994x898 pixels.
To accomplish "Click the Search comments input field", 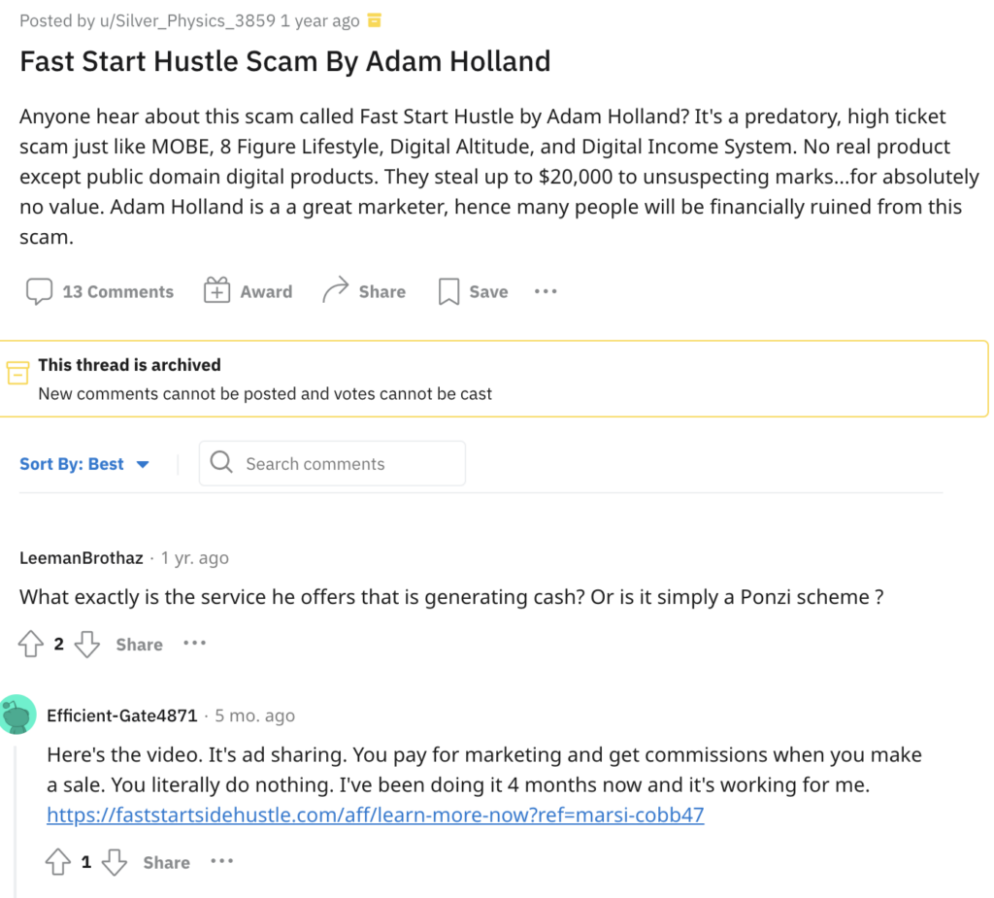I will 330,463.
